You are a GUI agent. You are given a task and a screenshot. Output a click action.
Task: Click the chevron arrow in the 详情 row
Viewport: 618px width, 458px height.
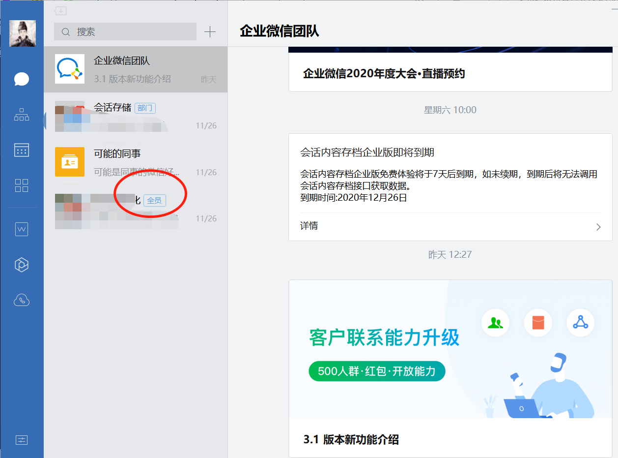(598, 227)
